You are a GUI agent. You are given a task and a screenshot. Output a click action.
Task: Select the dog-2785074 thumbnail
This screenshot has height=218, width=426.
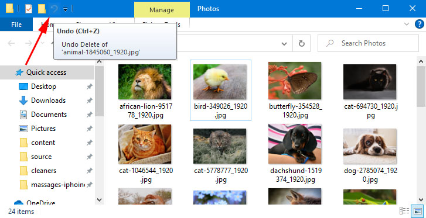370,146
